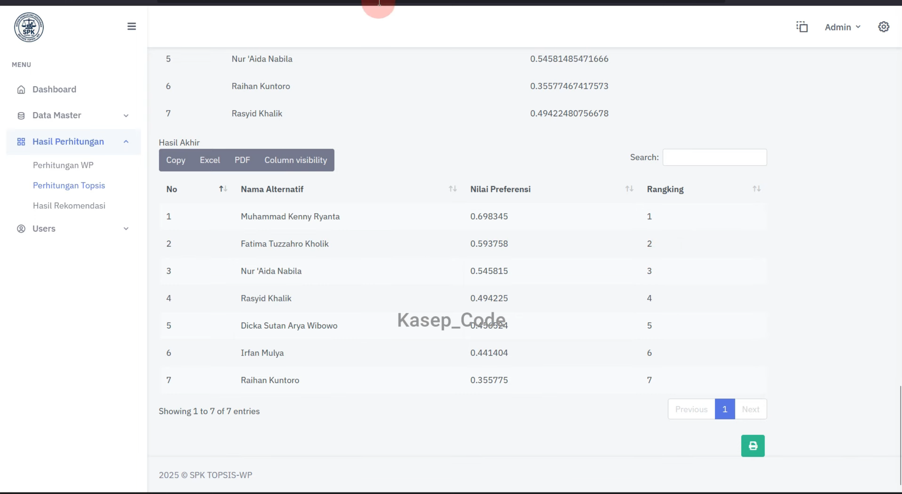Click the Data Master database icon

[x=21, y=116]
